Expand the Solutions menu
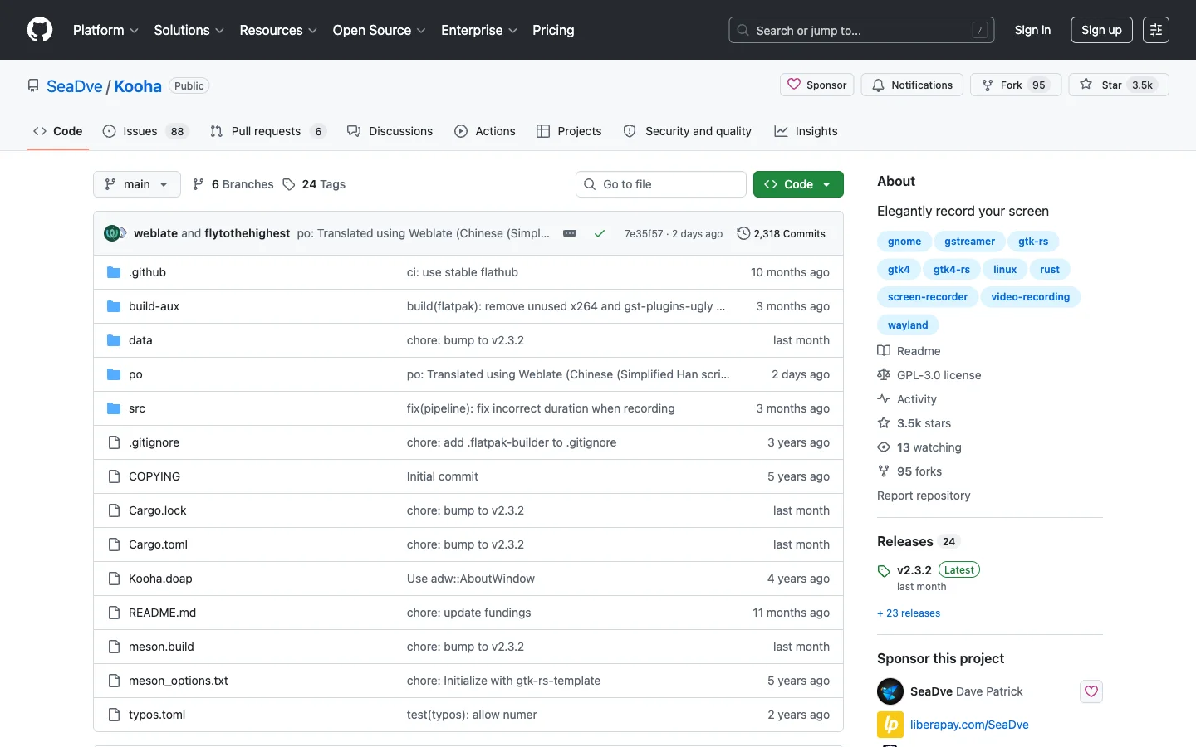 189,30
